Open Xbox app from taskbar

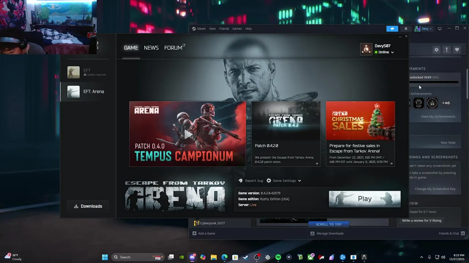310,257
